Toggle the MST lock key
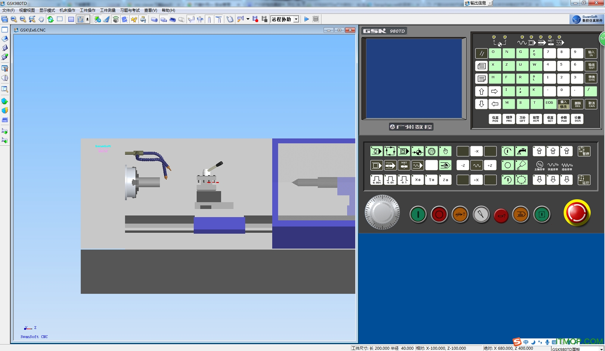The height and width of the screenshot is (351, 605). coord(404,165)
